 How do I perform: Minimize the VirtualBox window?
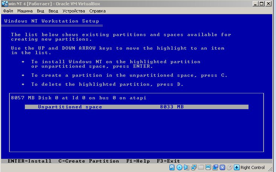[x=255, y=3]
